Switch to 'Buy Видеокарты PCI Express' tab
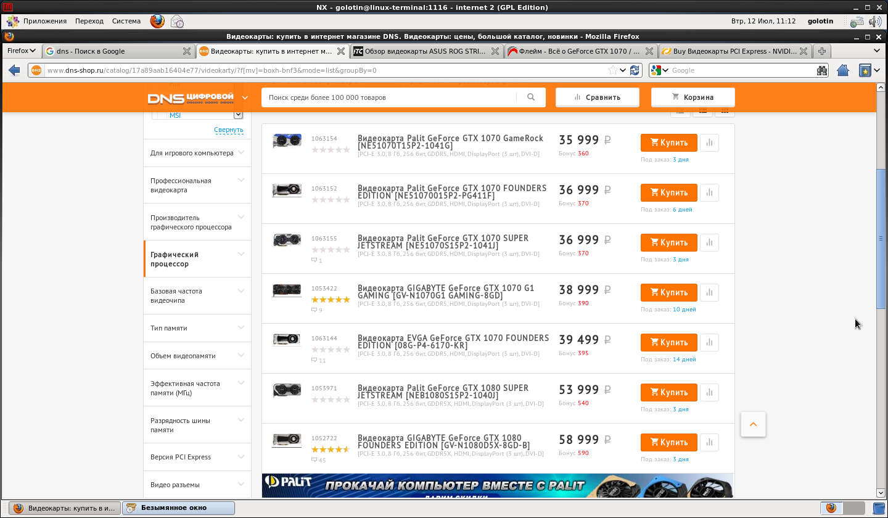The image size is (888, 518). [734, 51]
